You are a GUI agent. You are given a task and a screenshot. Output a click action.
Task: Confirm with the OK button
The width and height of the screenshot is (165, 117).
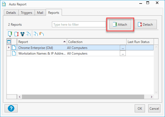coord(140,108)
